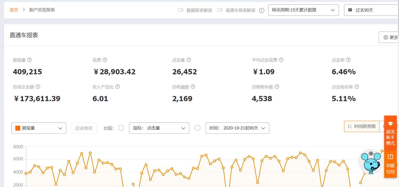Screen dimensions: 399x187
Task: Open the 转化周期:15天累计数据 dropdown
Action: point(303,10)
